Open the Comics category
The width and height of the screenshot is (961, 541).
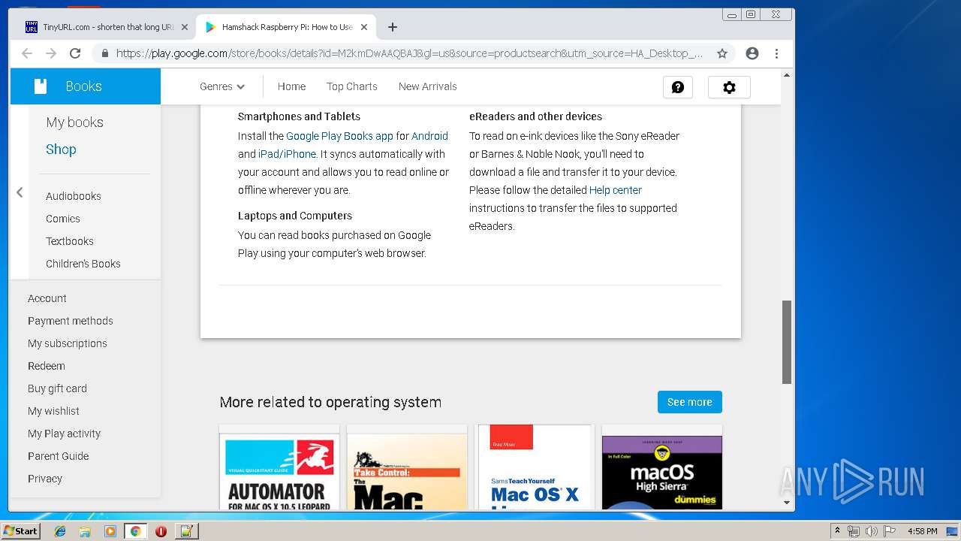(x=63, y=219)
